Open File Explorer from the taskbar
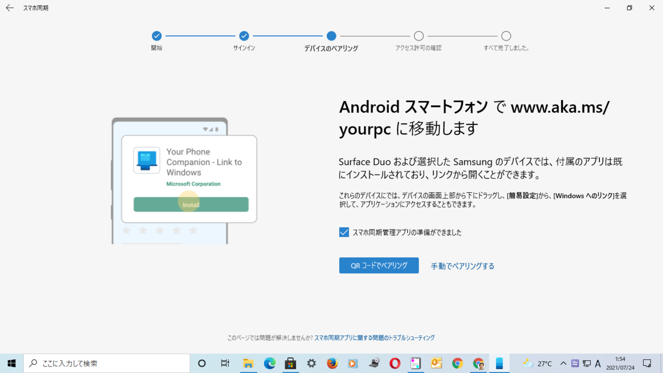Viewport: 663px width, 373px height. [248, 363]
